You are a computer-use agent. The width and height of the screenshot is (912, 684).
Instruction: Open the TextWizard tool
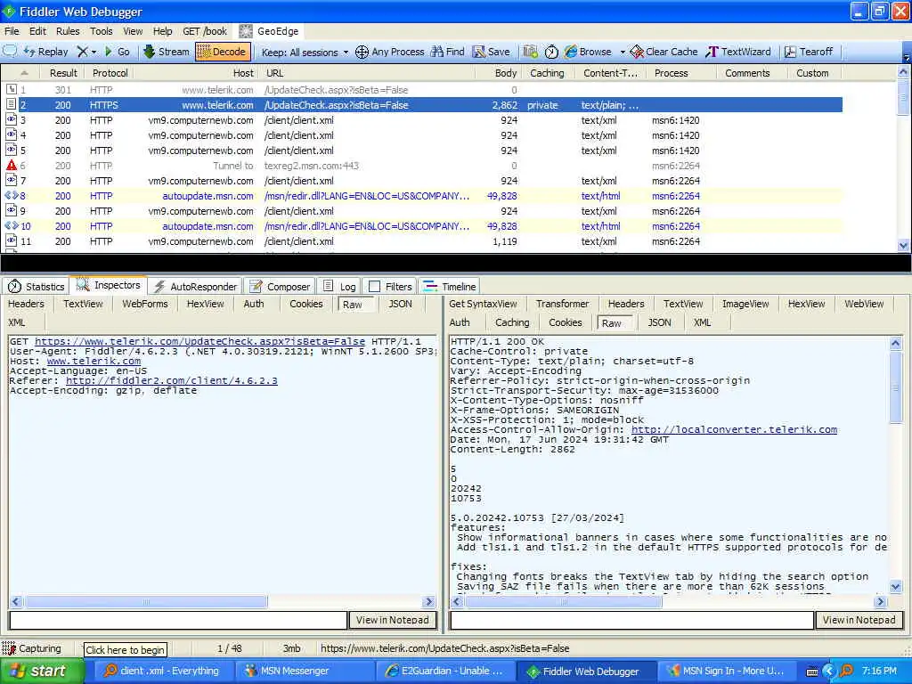[738, 52]
